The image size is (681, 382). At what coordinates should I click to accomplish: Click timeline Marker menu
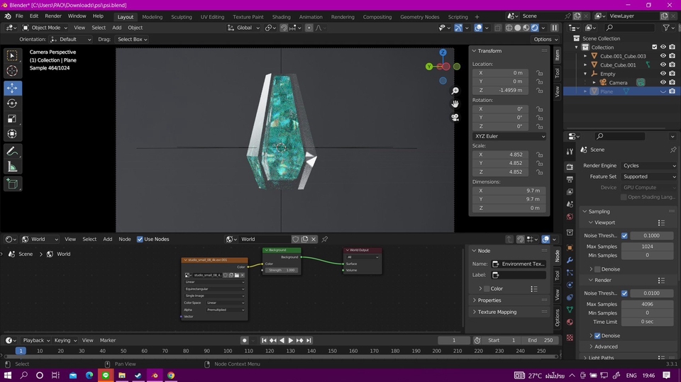pos(108,340)
